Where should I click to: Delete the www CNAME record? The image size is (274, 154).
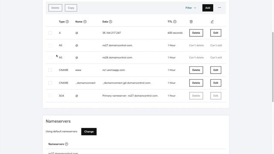(x=196, y=70)
